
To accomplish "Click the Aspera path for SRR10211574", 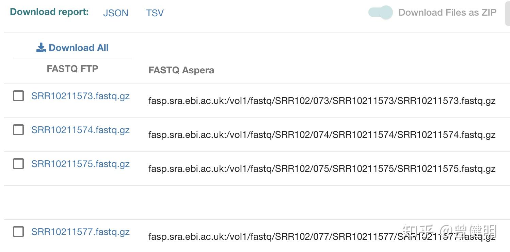I will pyautogui.click(x=322, y=135).
